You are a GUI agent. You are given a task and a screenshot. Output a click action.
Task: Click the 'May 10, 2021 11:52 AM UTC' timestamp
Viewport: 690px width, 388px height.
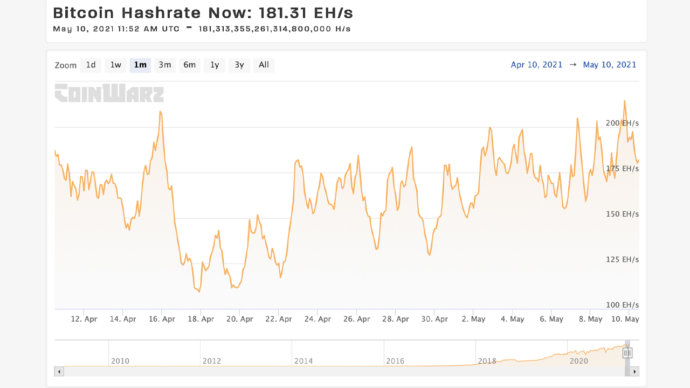click(116, 29)
